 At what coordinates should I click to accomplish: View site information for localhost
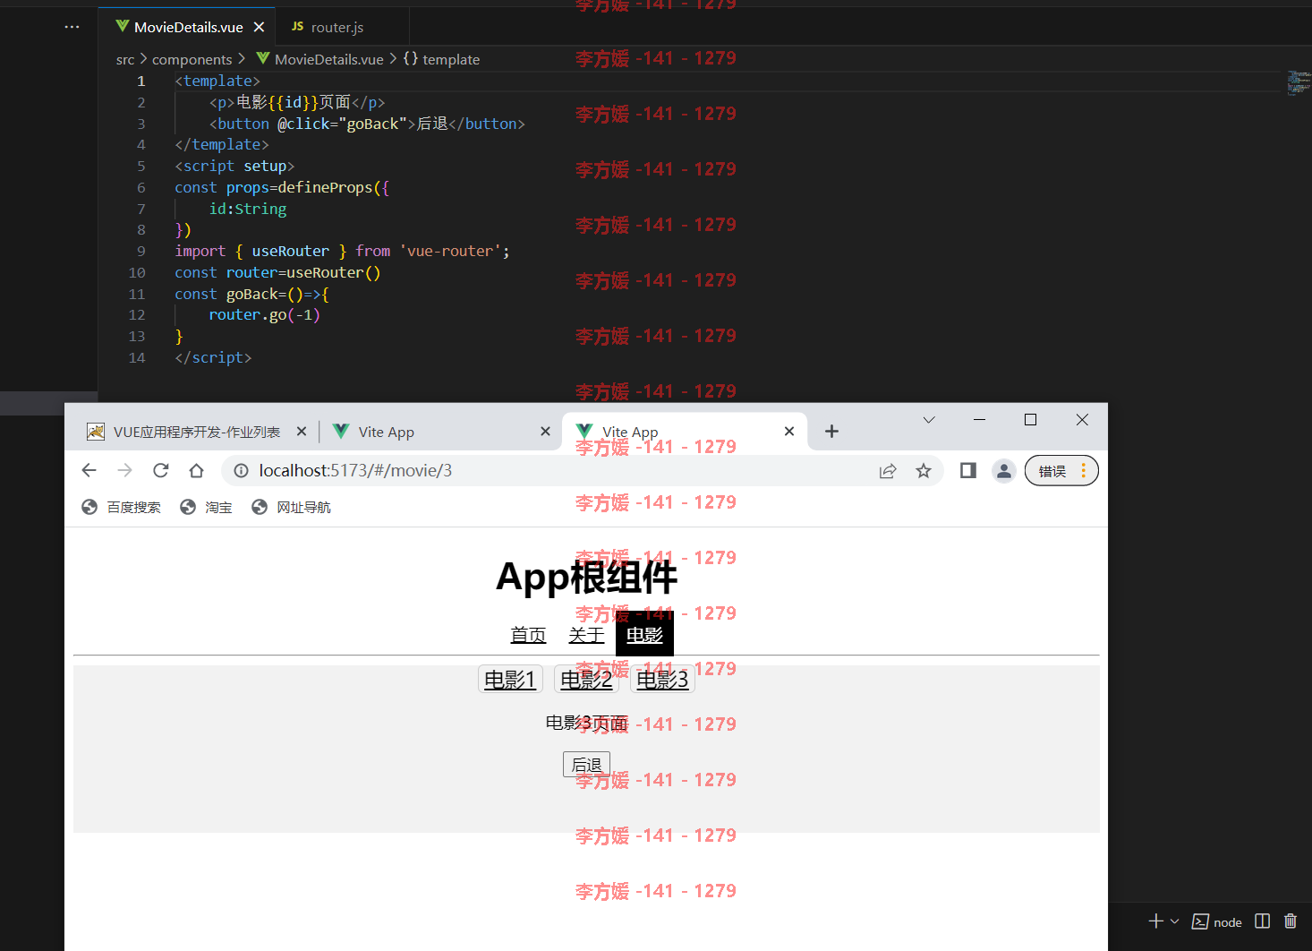click(241, 471)
